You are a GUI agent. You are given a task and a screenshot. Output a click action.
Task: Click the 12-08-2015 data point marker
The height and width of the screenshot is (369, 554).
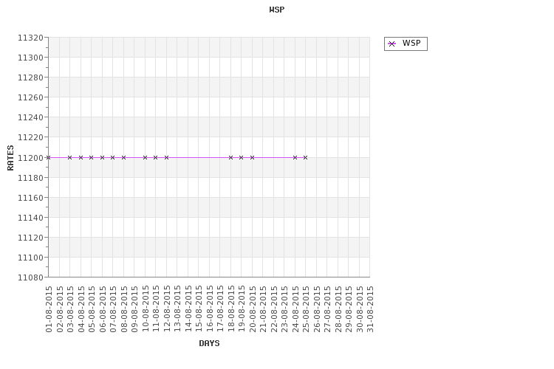click(166, 157)
